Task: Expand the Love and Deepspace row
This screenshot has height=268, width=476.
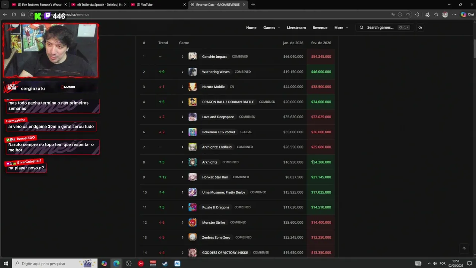Action: [182, 117]
